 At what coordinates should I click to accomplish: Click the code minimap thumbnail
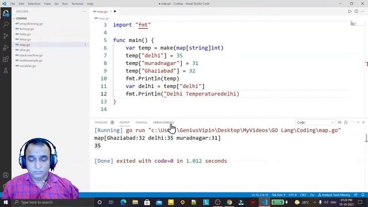[354, 24]
